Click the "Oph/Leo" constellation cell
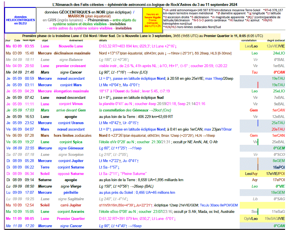289x230 pixels. click(251, 218)
